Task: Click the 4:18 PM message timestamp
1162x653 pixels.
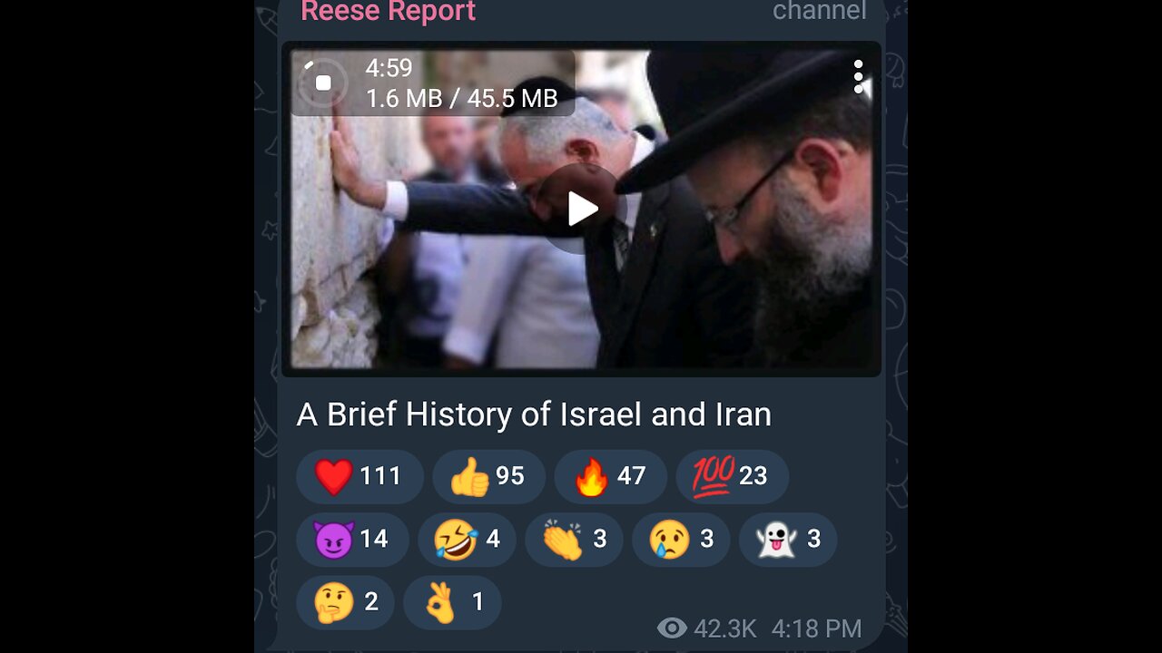Action: (x=816, y=629)
